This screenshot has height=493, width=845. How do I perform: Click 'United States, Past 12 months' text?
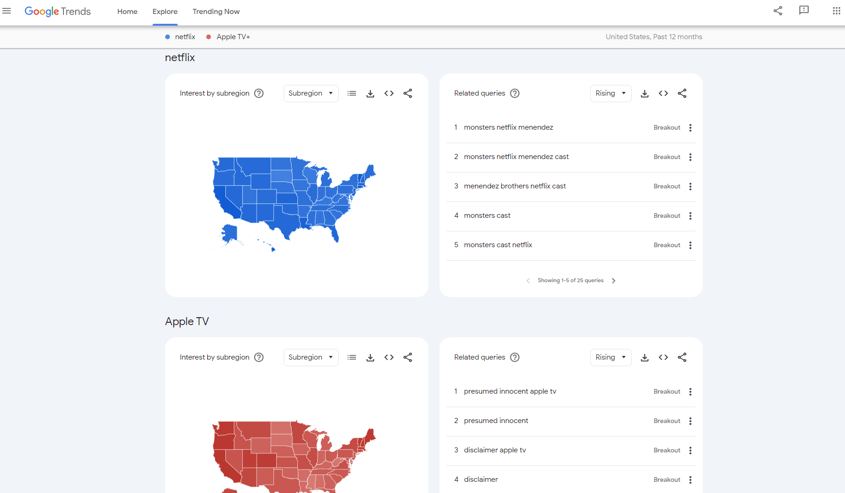tap(654, 37)
